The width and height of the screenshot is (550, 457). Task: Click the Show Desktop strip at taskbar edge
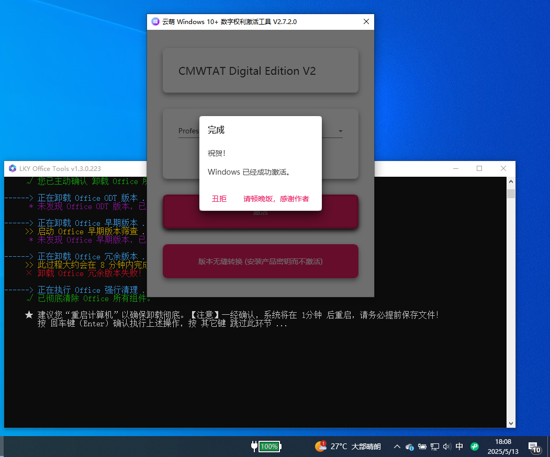[548, 447]
